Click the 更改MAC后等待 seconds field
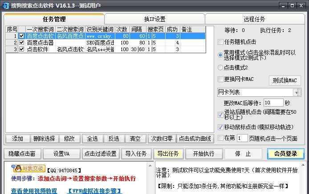The height and width of the screenshot is (194, 309). click(273, 103)
